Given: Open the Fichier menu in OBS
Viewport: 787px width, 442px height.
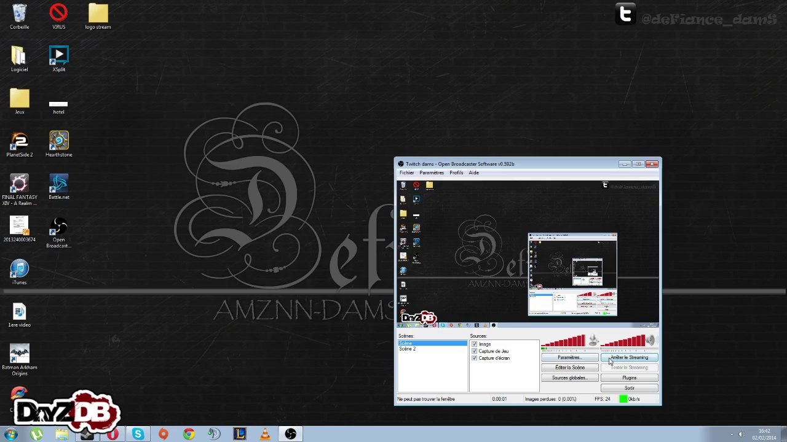Looking at the screenshot, I should (x=406, y=173).
